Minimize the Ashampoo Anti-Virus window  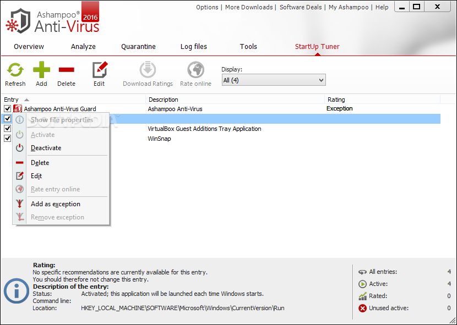(x=402, y=7)
